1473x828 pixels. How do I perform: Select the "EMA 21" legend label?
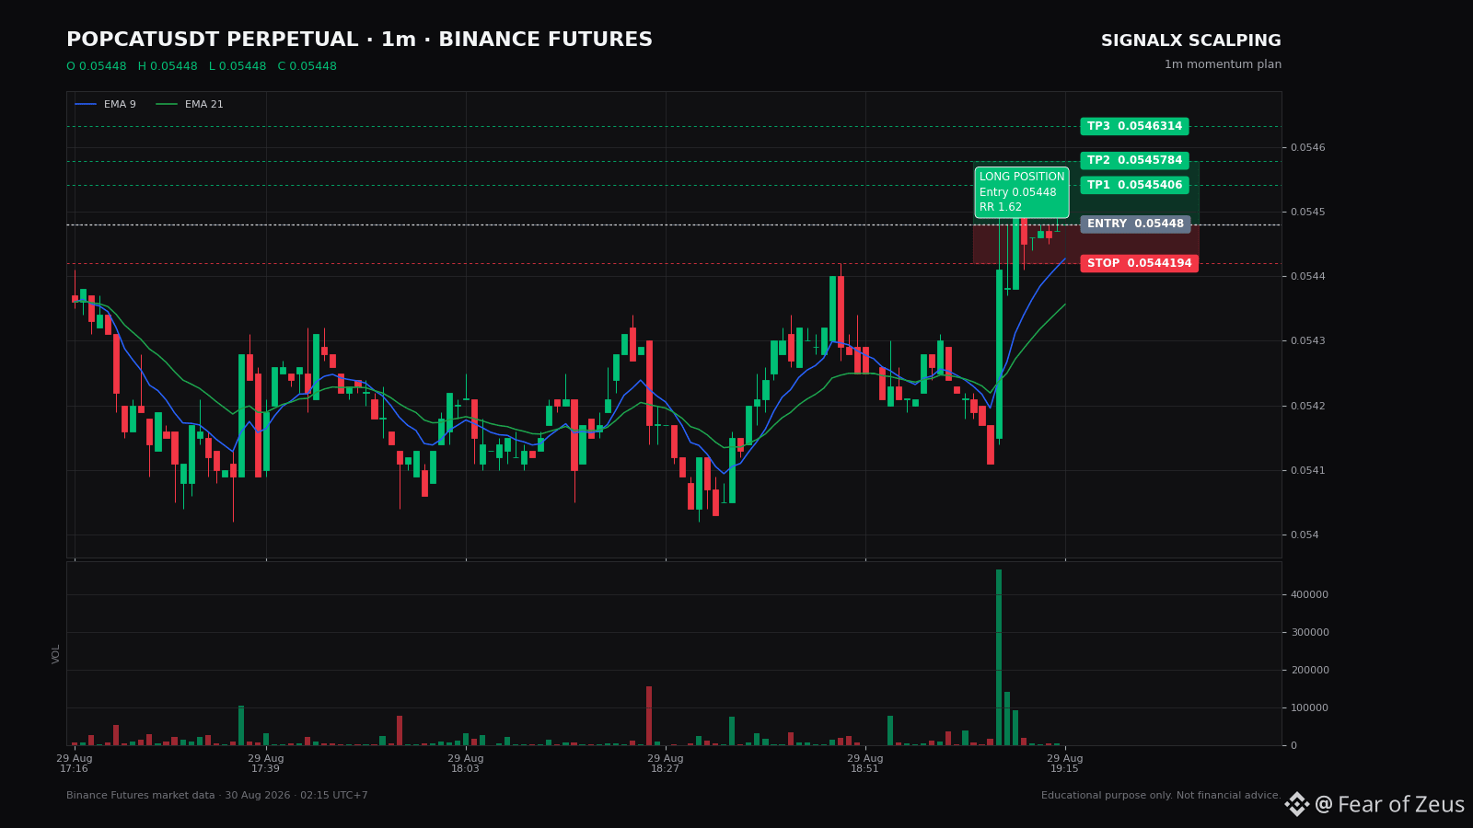coord(204,105)
